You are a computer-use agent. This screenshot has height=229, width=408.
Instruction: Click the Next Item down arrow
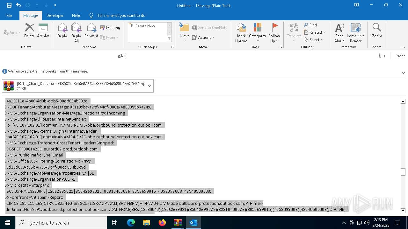[46, 5]
